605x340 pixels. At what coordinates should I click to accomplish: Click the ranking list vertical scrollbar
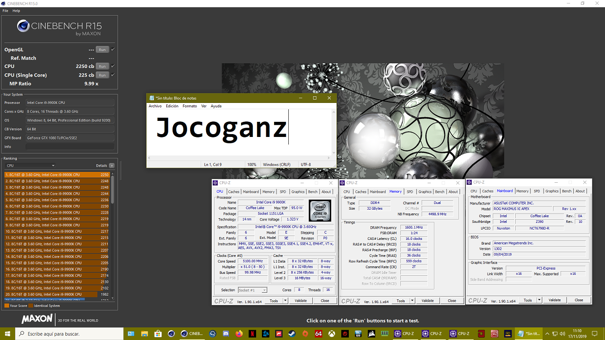(112, 236)
